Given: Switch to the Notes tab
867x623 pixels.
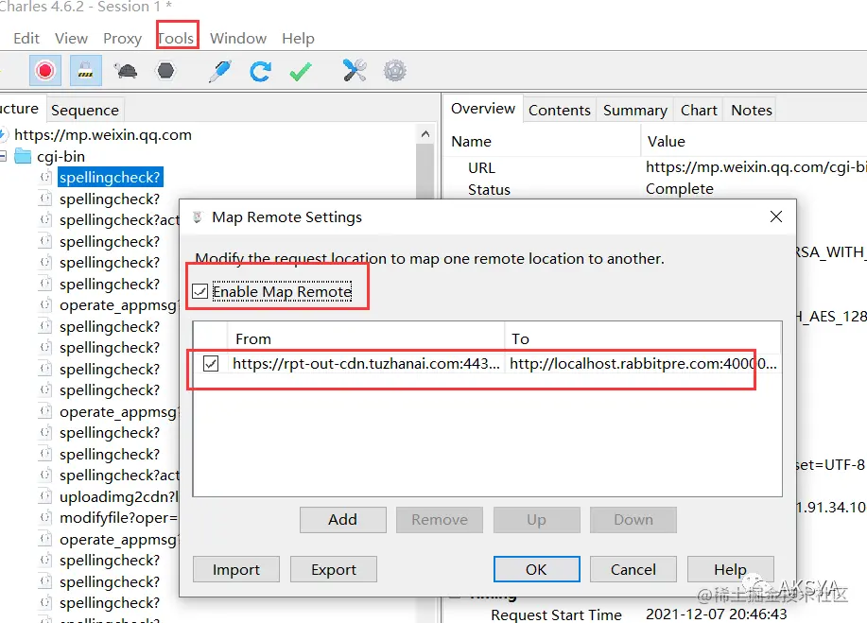Looking at the screenshot, I should click(752, 110).
